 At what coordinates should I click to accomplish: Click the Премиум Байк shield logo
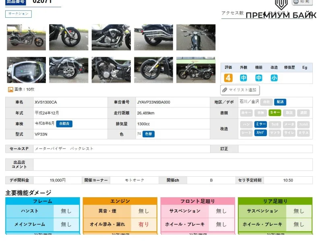(x=281, y=4)
